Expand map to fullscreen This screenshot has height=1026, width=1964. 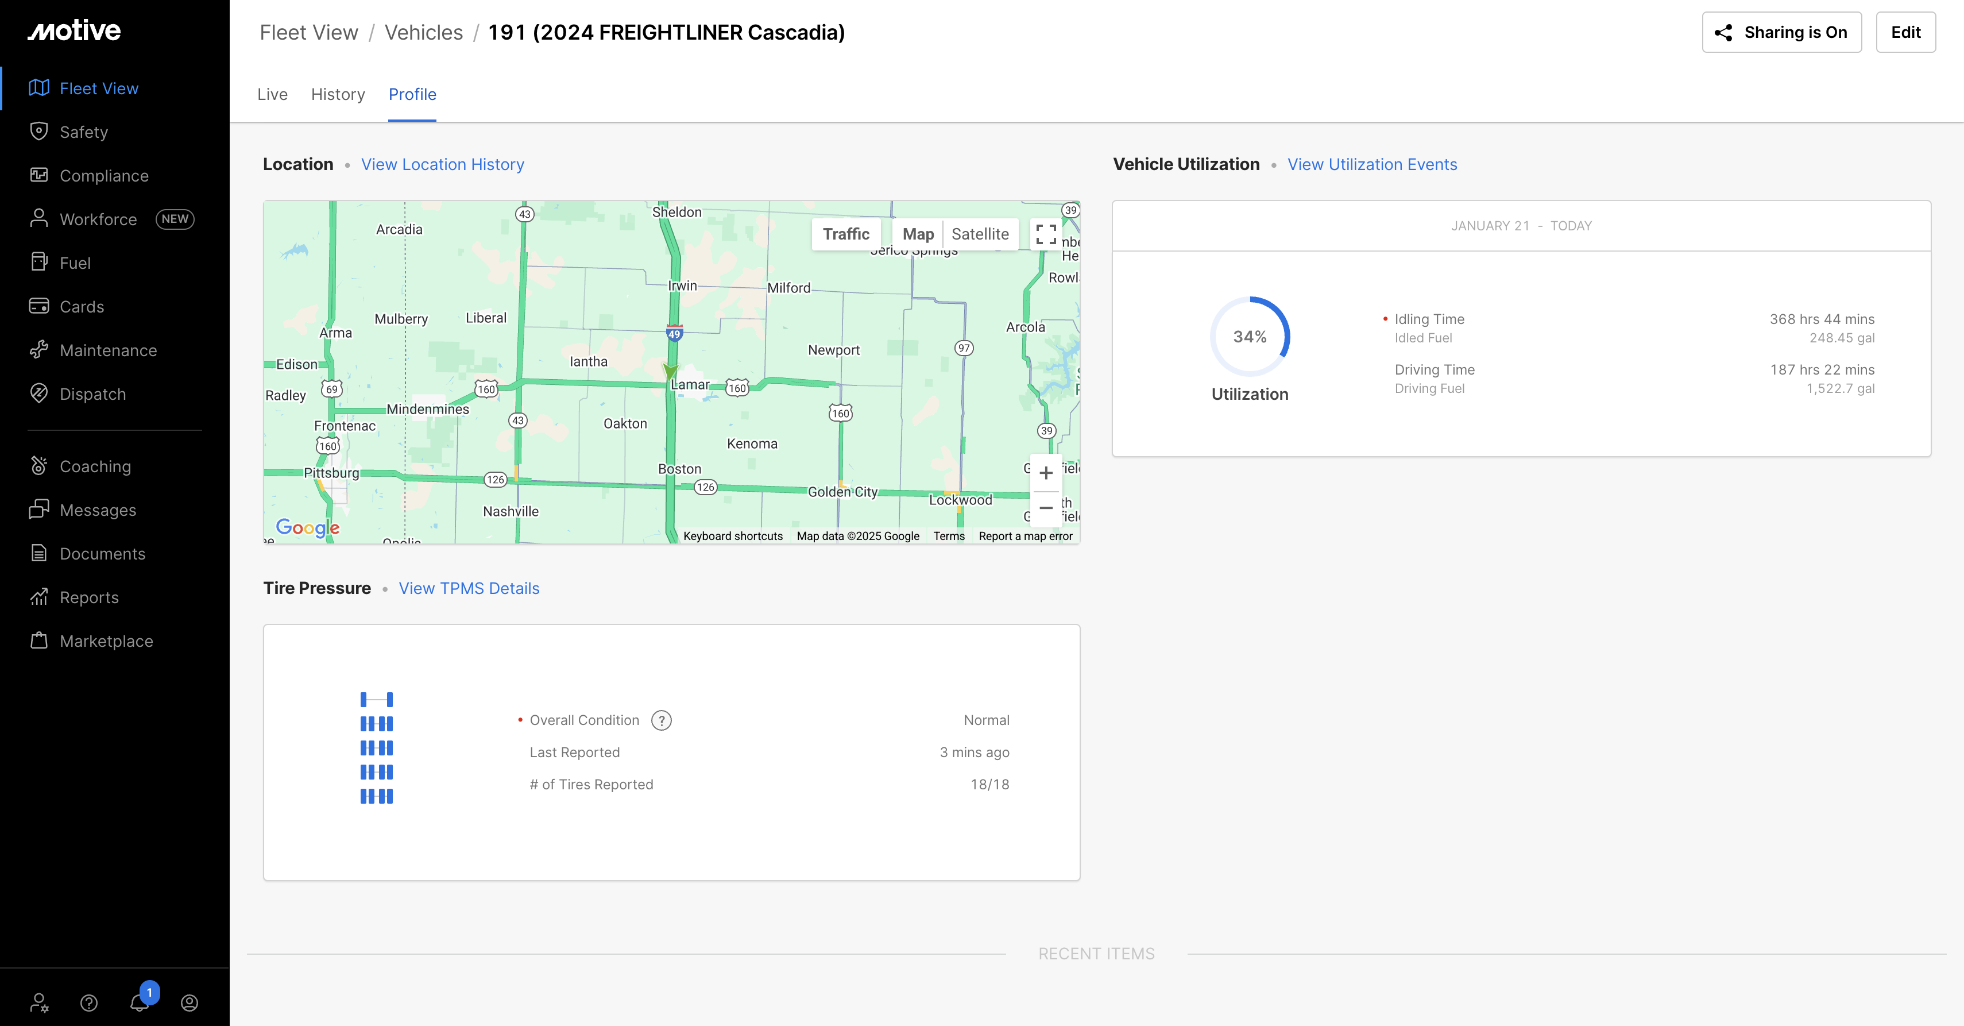[1045, 234]
